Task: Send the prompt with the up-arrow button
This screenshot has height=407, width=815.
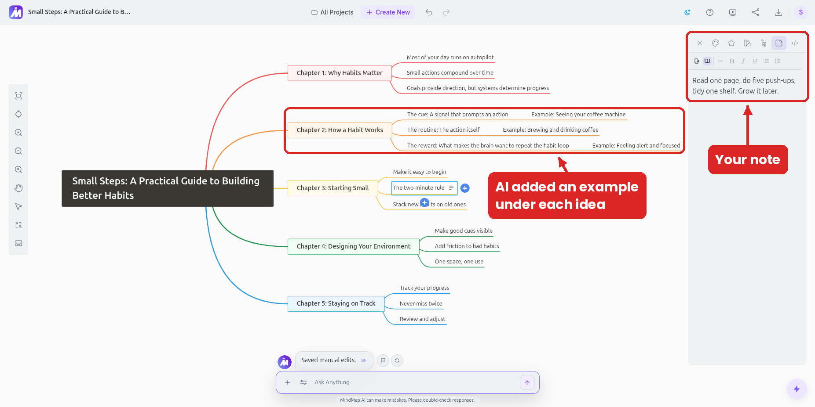Action: click(527, 382)
